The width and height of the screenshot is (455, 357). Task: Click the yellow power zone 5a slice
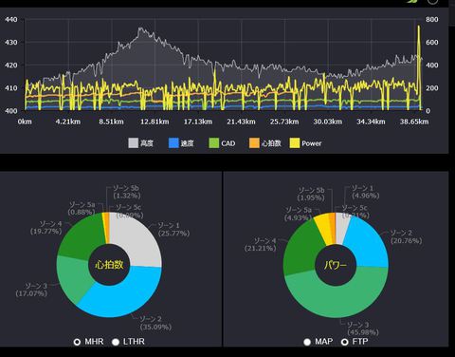(324, 230)
